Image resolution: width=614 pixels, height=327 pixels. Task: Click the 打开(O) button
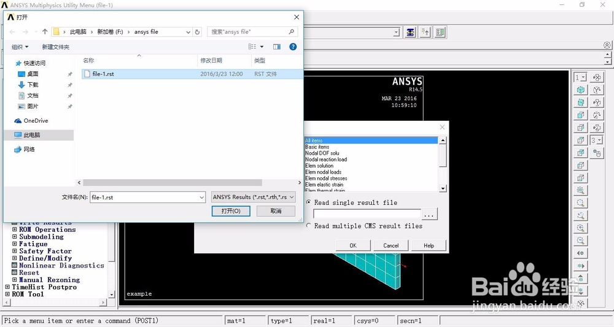point(231,211)
